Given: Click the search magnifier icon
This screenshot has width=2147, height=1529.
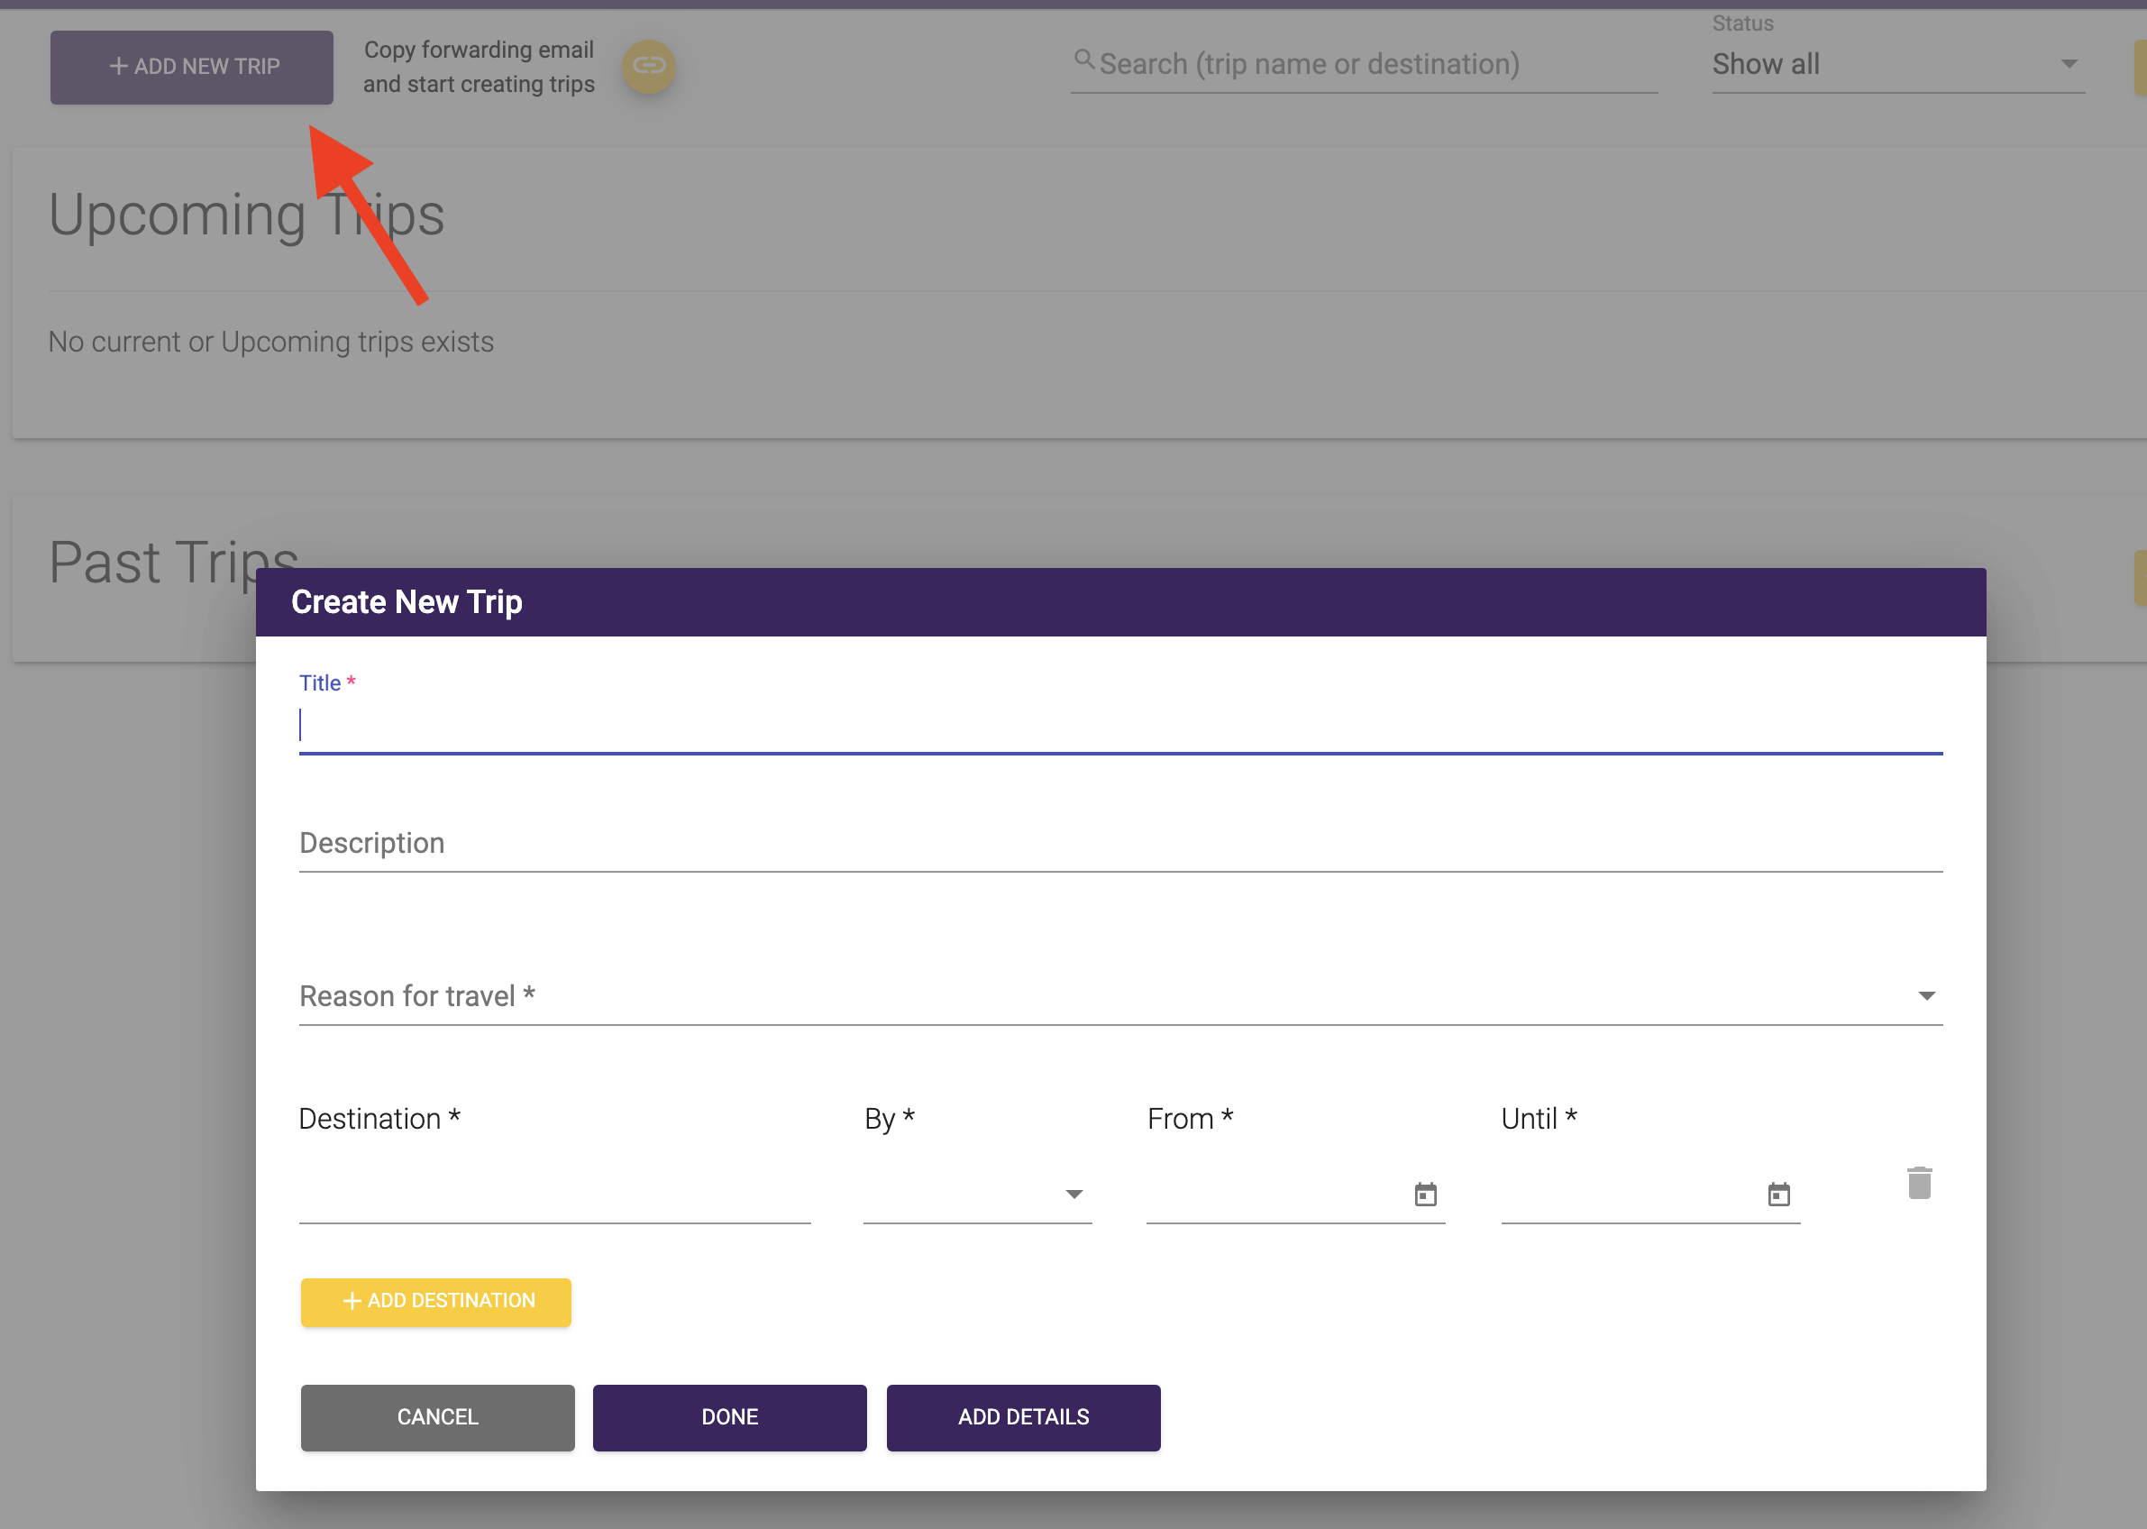Looking at the screenshot, I should point(1084,61).
